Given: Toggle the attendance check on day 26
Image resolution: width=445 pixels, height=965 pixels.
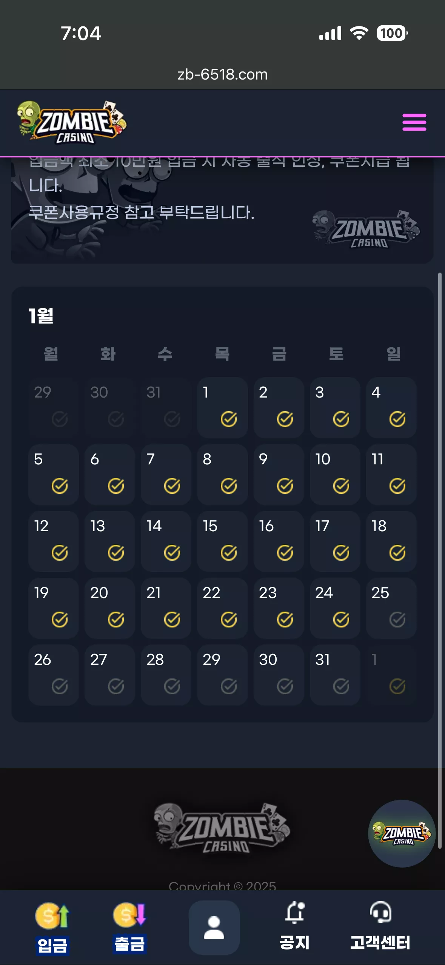Looking at the screenshot, I should click(60, 686).
